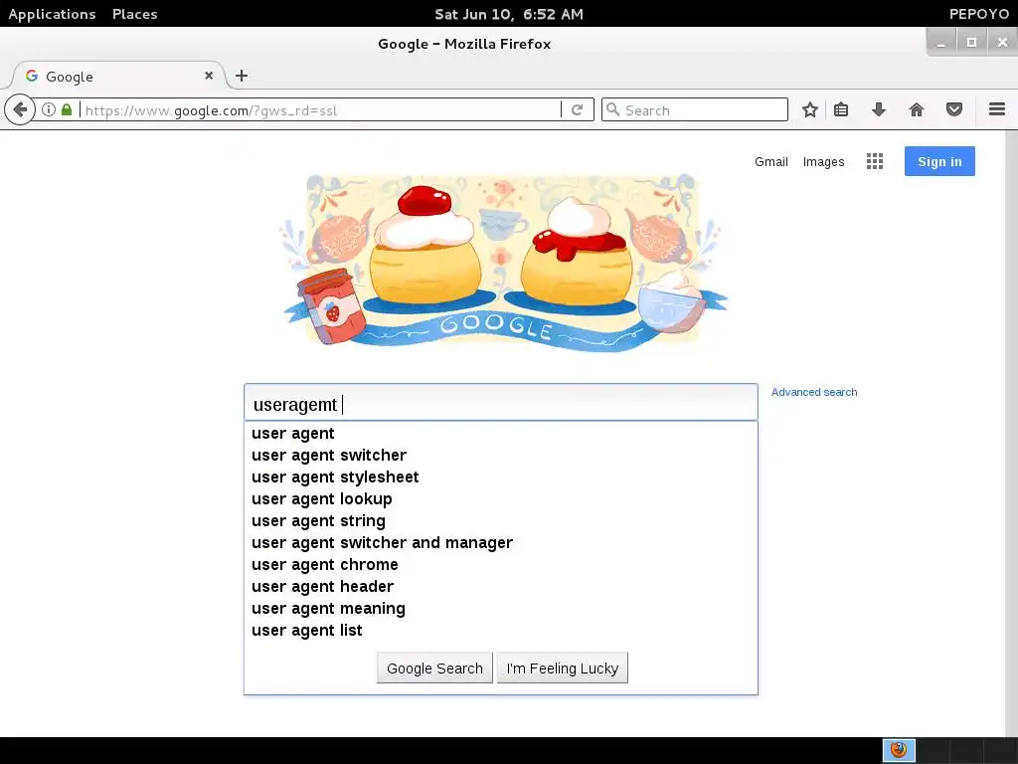Click the Google search box containing useragemt
The width and height of the screenshot is (1018, 764).
tap(501, 404)
